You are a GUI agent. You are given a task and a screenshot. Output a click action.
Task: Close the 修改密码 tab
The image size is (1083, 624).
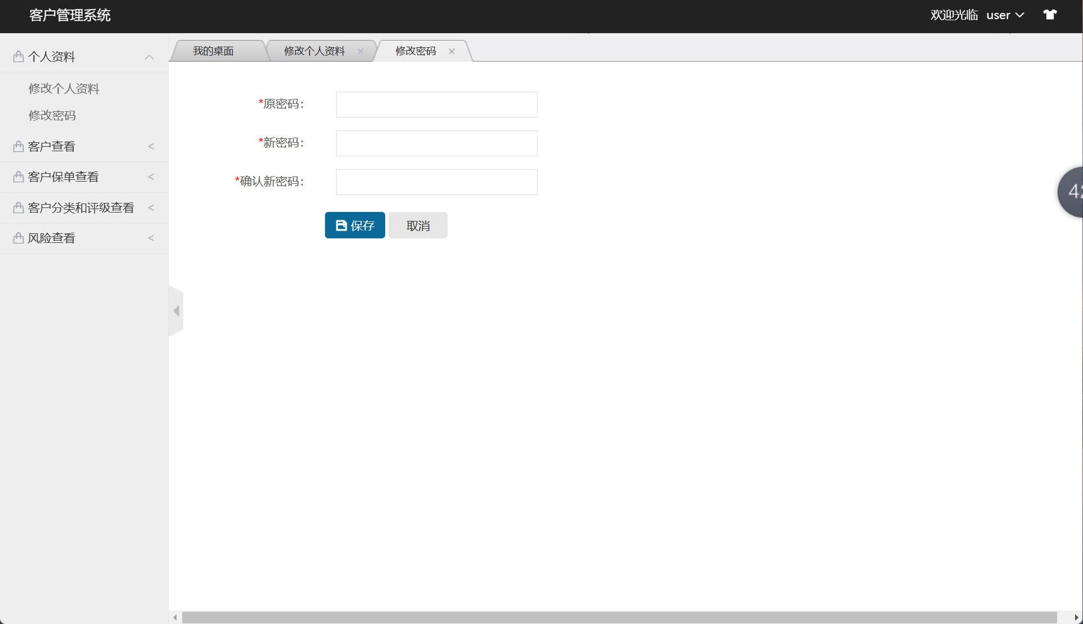[452, 51]
